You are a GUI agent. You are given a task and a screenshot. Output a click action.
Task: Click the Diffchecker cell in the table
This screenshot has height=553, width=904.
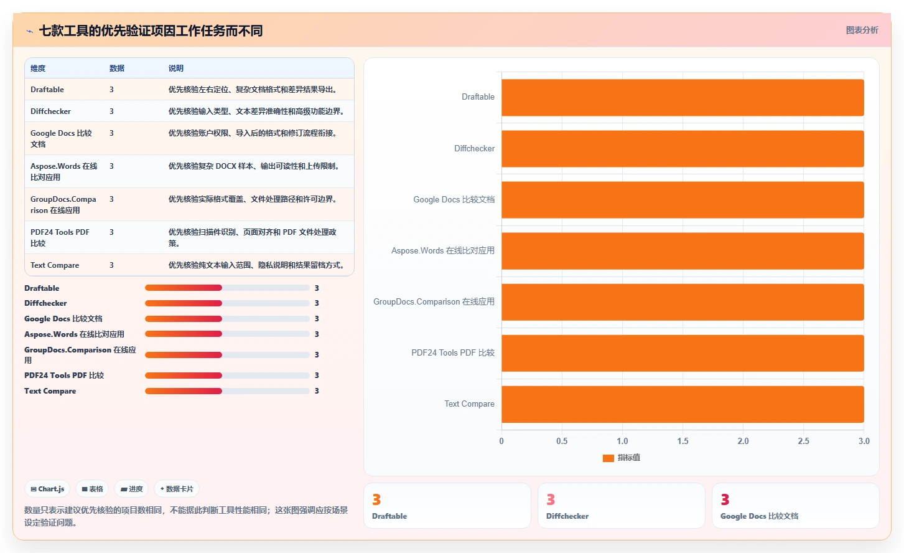(50, 111)
